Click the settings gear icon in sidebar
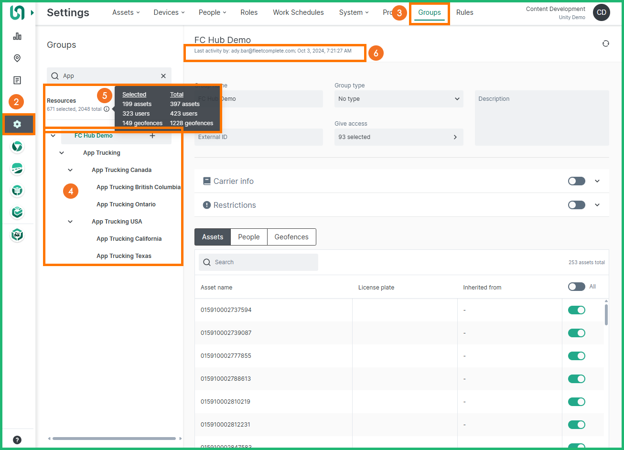Image resolution: width=624 pixels, height=450 pixels. (18, 124)
